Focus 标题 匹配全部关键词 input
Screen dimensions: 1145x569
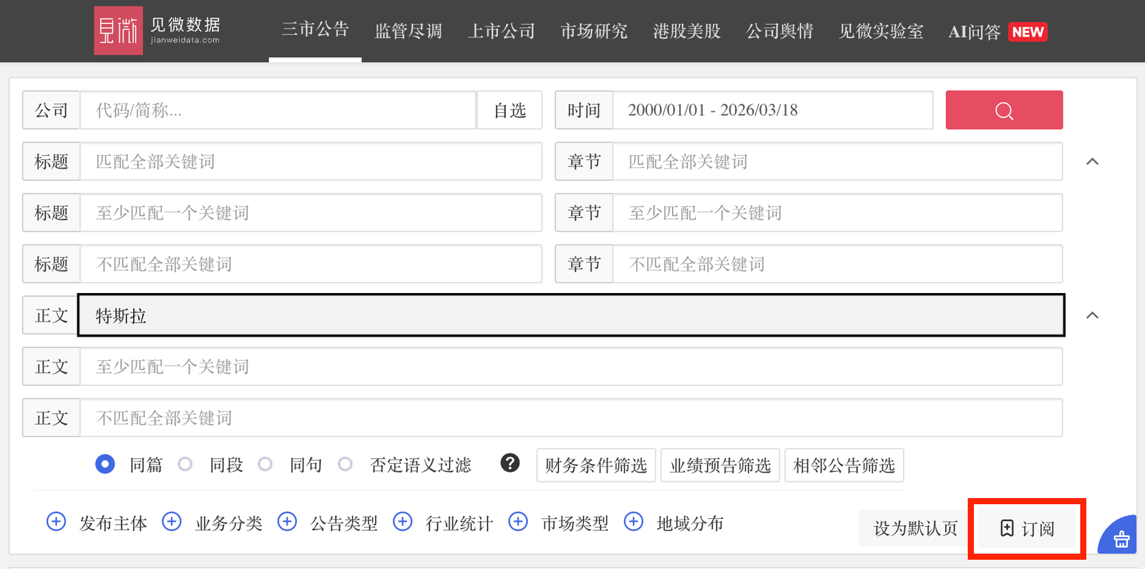311,162
